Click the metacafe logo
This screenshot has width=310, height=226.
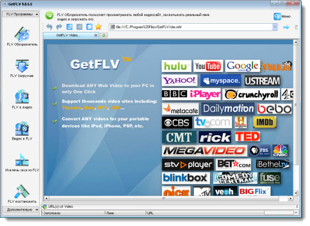pos(180,109)
